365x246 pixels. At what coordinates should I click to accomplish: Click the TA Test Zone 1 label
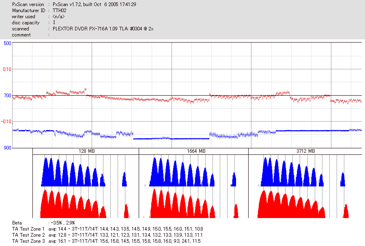(28, 229)
